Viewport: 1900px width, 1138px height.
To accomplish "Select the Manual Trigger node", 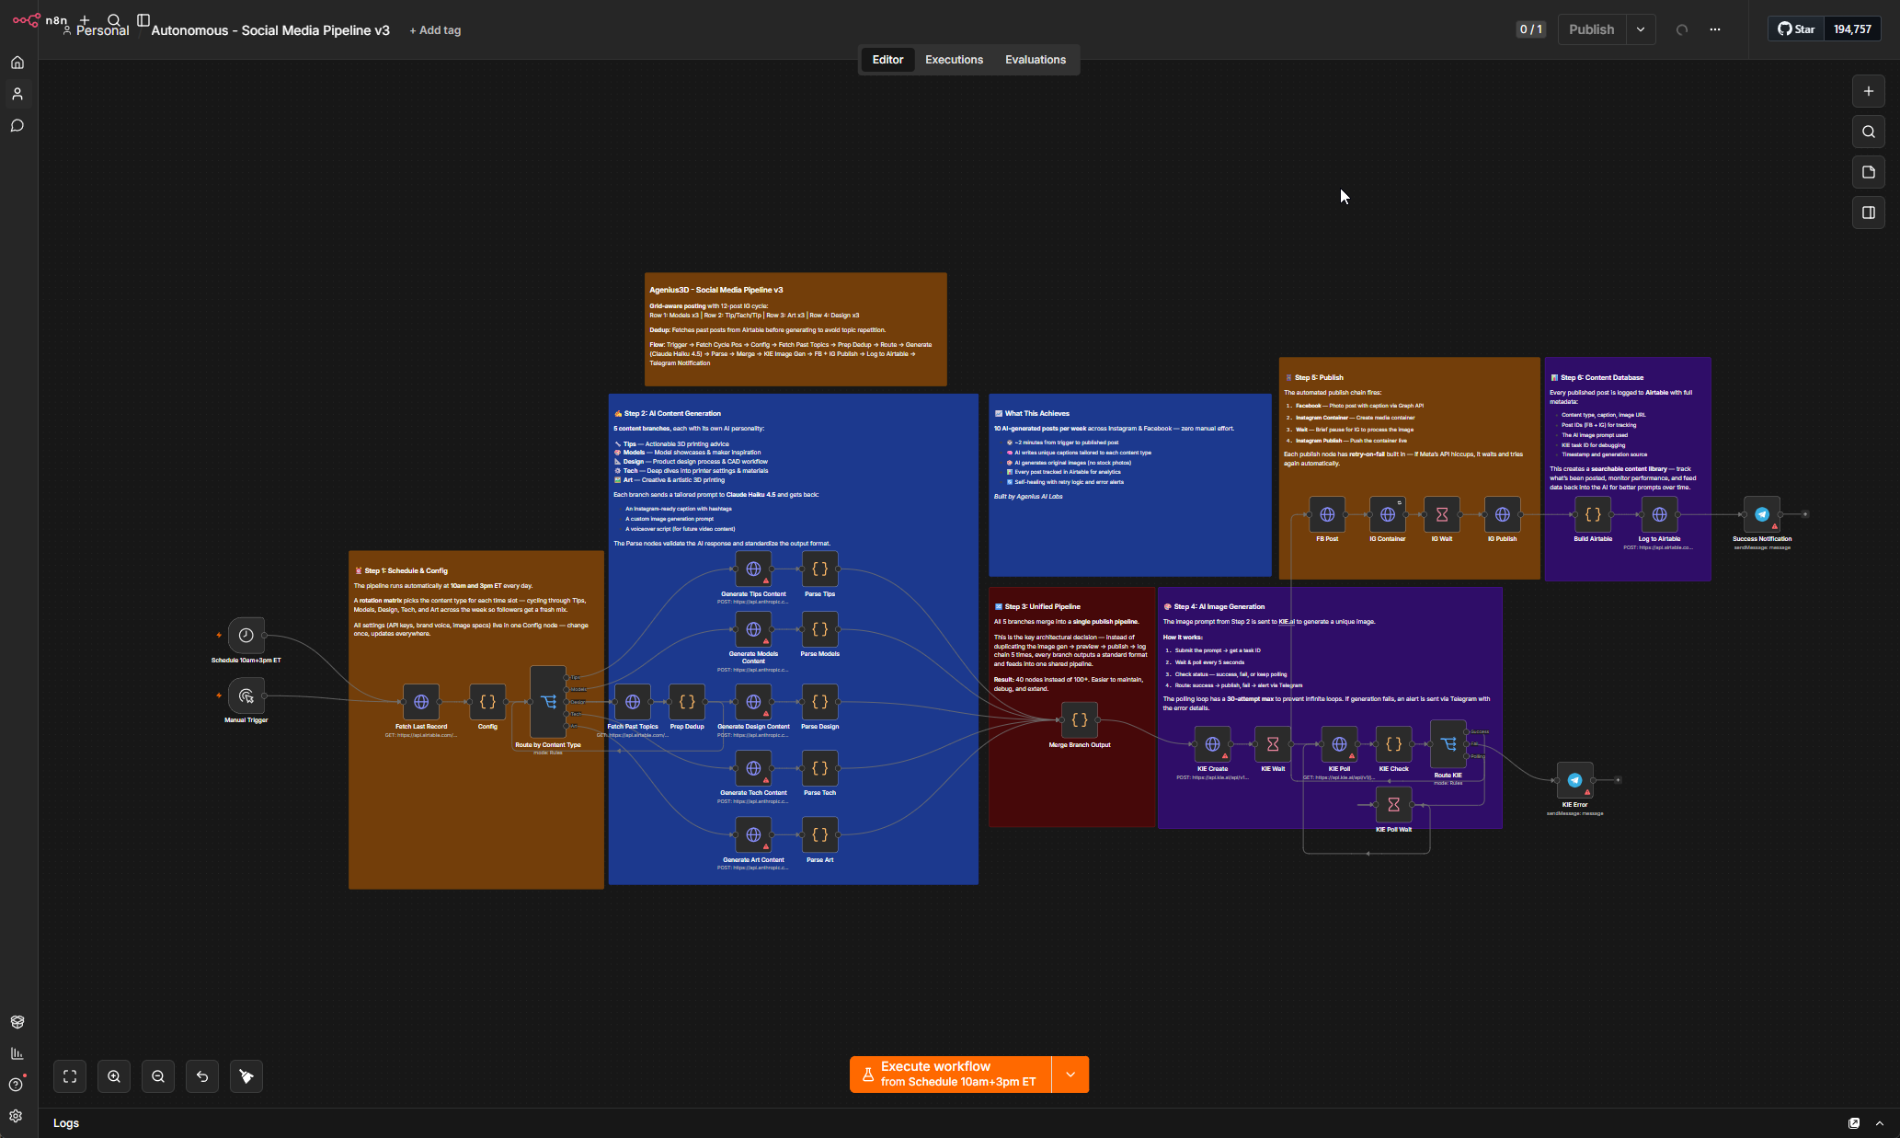I will tap(246, 695).
